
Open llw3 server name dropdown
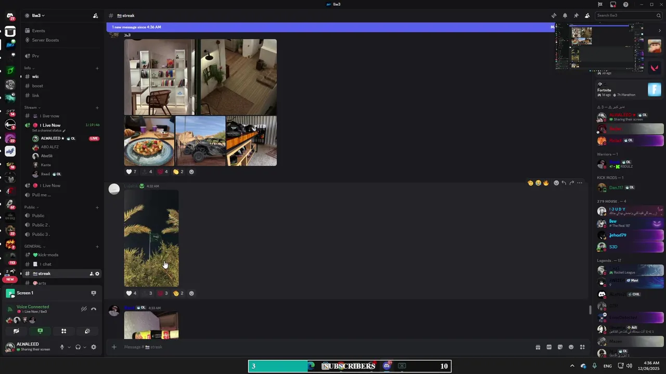[39, 16]
